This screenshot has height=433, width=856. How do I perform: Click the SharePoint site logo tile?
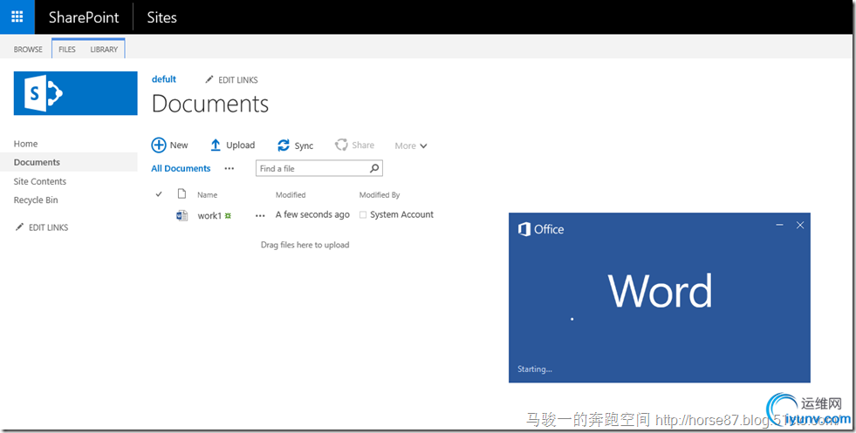pyautogui.click(x=75, y=93)
